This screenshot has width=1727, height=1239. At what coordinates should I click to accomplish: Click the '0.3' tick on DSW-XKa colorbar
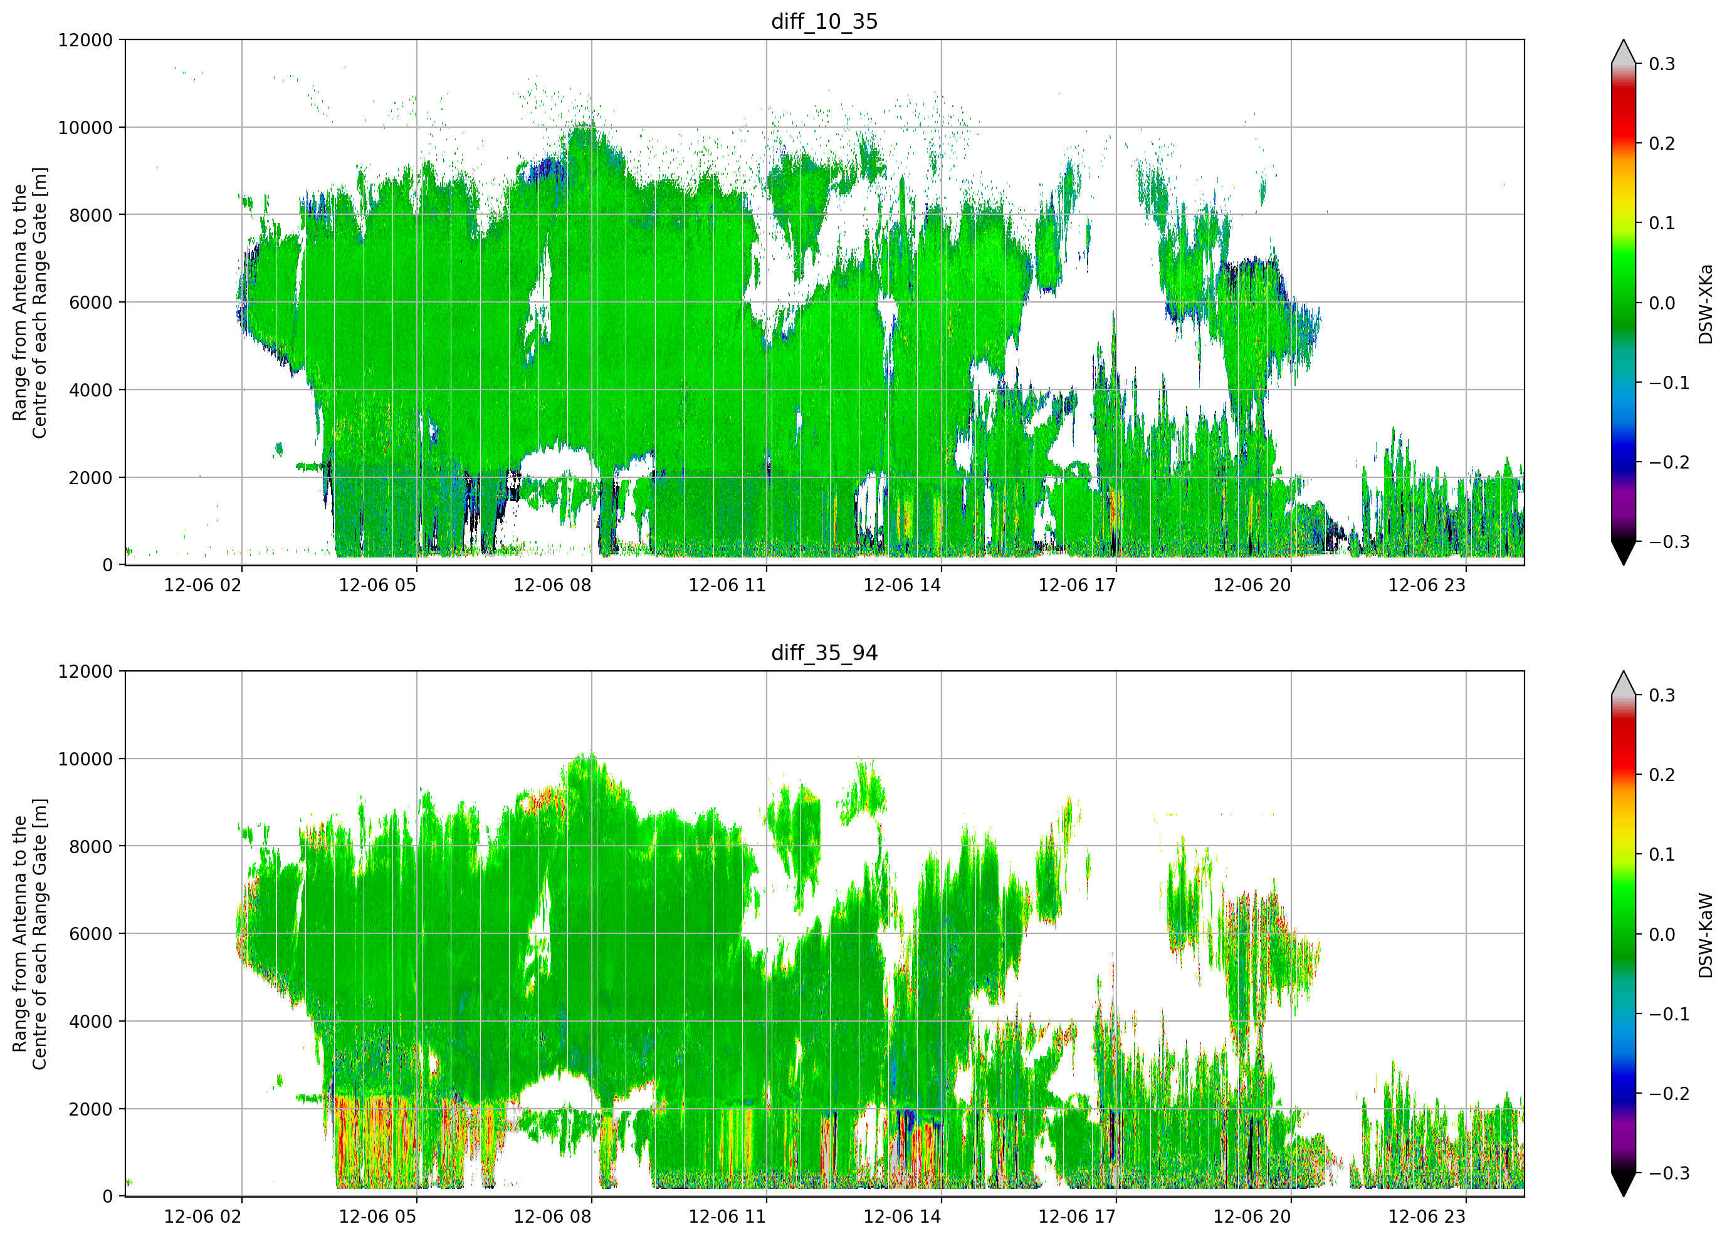1662,64
